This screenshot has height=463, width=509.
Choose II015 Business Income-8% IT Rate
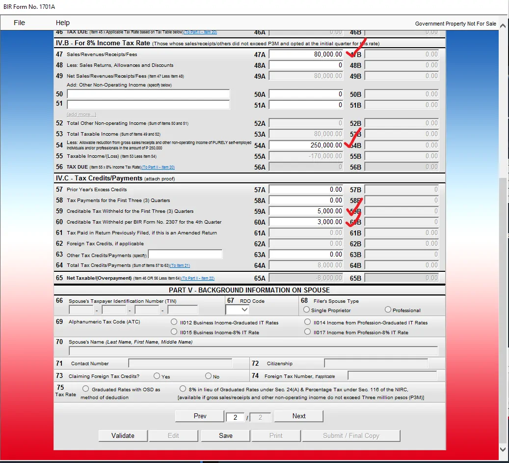174,332
